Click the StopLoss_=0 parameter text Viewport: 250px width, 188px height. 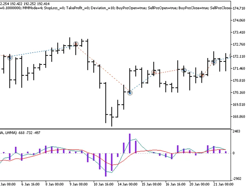(x=54, y=8)
